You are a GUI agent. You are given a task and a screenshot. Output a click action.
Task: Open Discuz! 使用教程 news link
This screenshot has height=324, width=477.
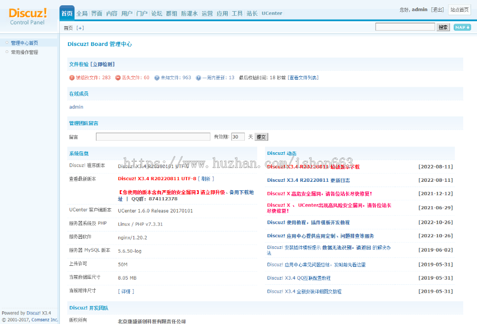click(308, 223)
